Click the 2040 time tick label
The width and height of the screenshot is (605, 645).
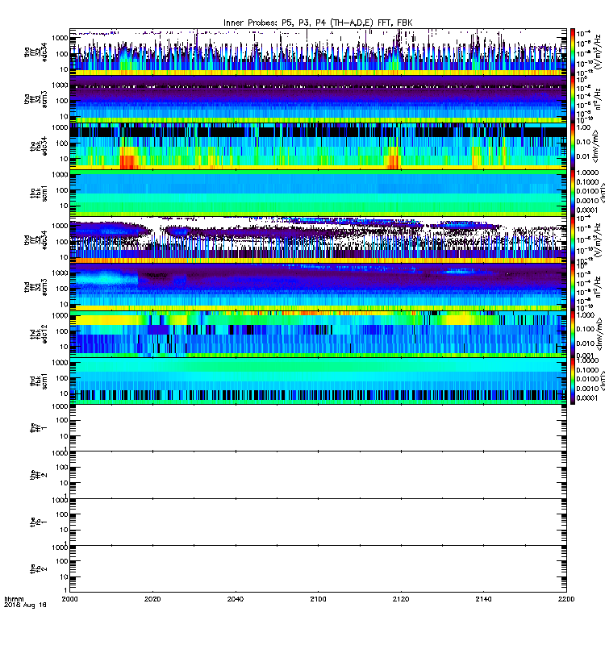coord(236,599)
